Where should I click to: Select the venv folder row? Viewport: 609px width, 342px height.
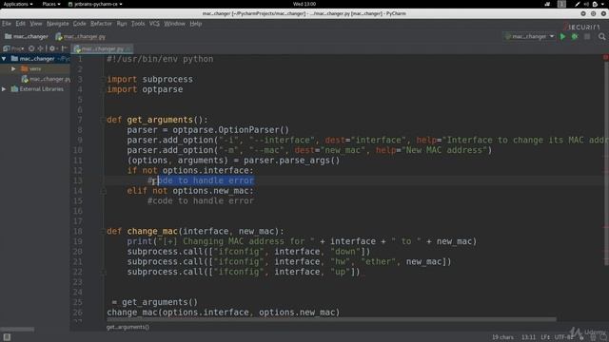coord(35,69)
